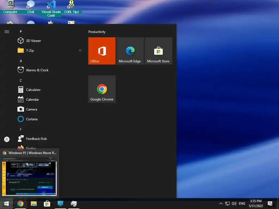Viewport: 279px width, 209px height.
Task: Select the A section letter header
Action: tap(21, 61)
